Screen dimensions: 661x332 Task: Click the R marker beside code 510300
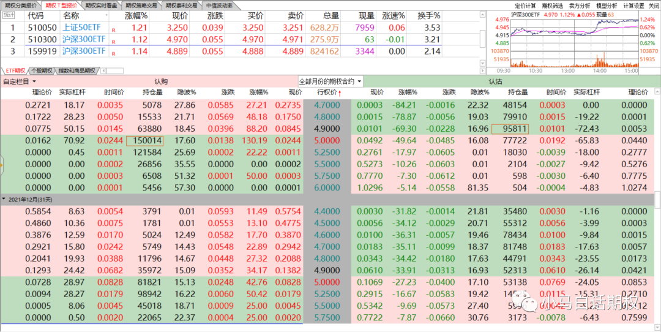coord(113,40)
